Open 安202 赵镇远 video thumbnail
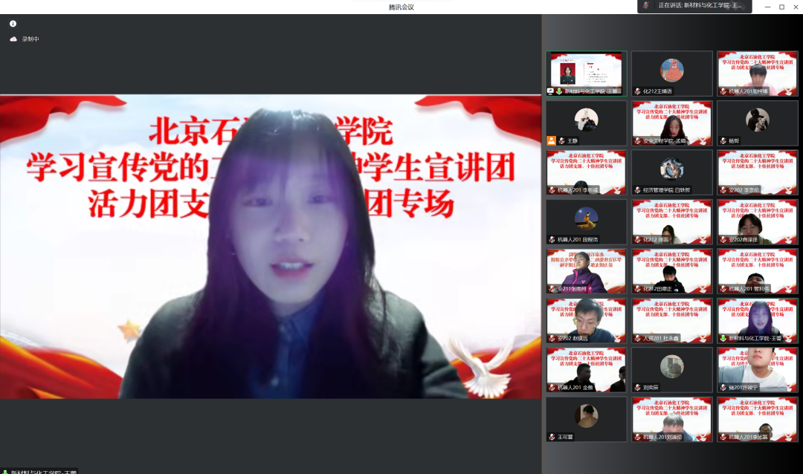The height and width of the screenshot is (474, 803). pyautogui.click(x=586, y=320)
